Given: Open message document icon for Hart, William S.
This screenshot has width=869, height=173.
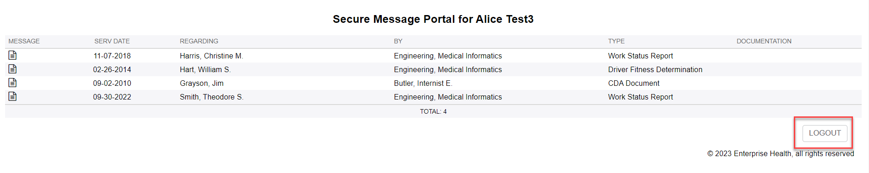Looking at the screenshot, I should [12, 69].
